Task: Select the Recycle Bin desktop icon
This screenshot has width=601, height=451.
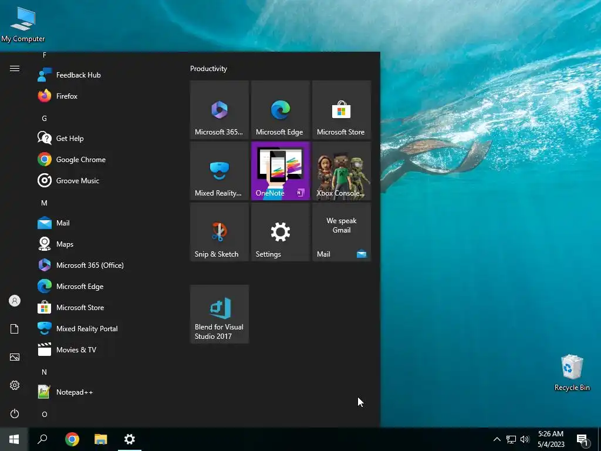Action: click(x=572, y=373)
